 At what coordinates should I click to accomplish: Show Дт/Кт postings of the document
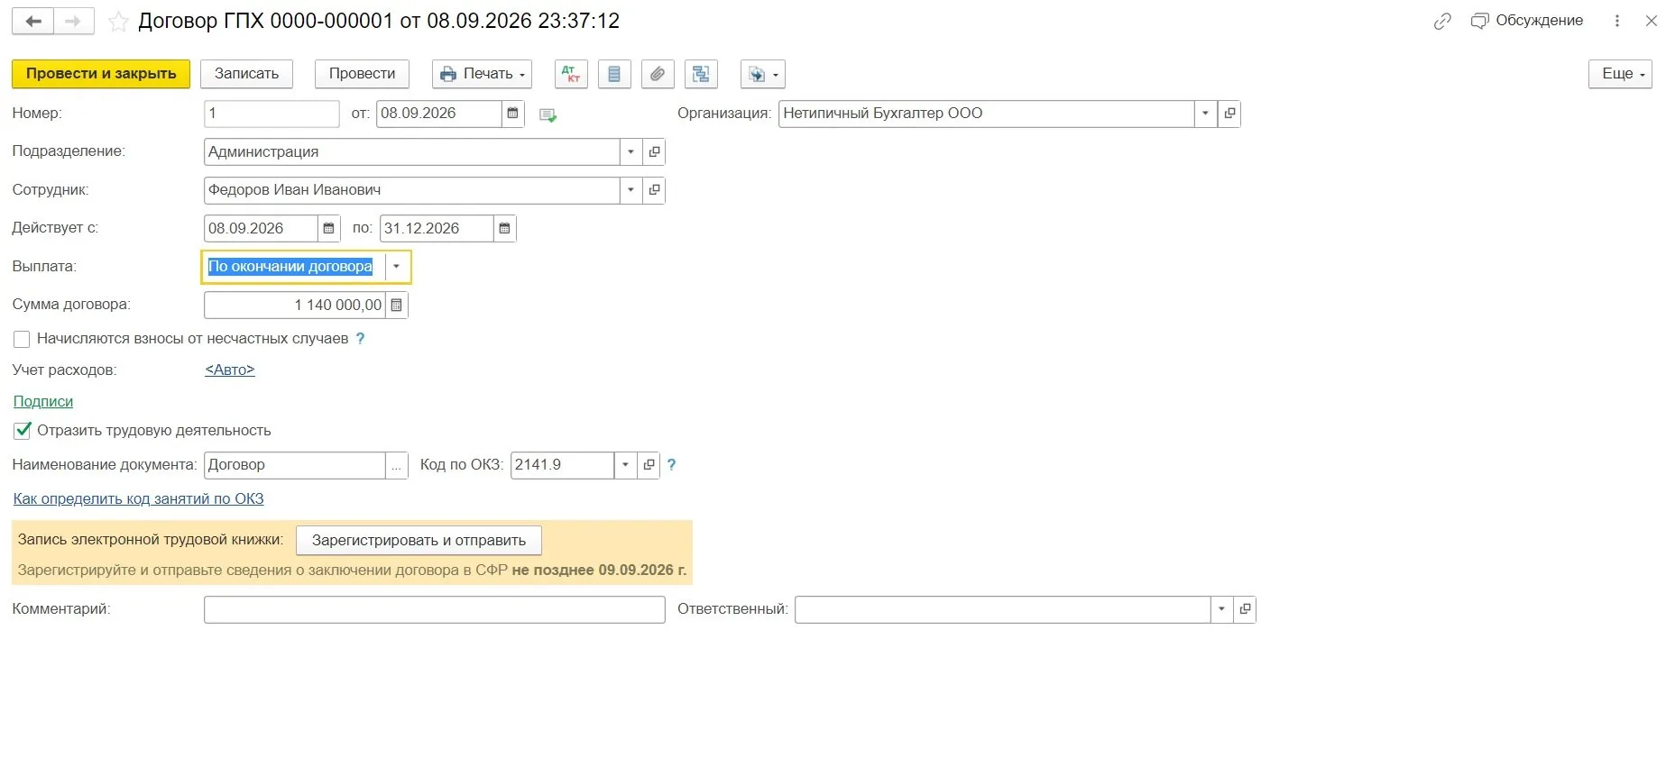571,74
